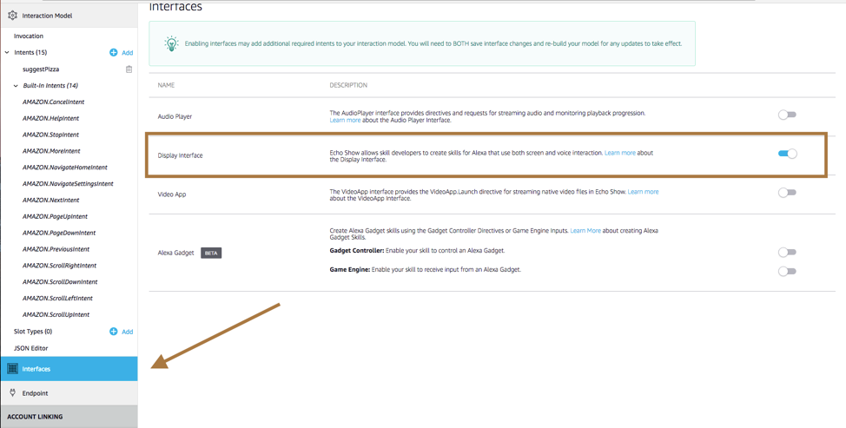Open Learn more link for VideoApp
Viewport: 846px width, 428px height.
(x=643, y=192)
